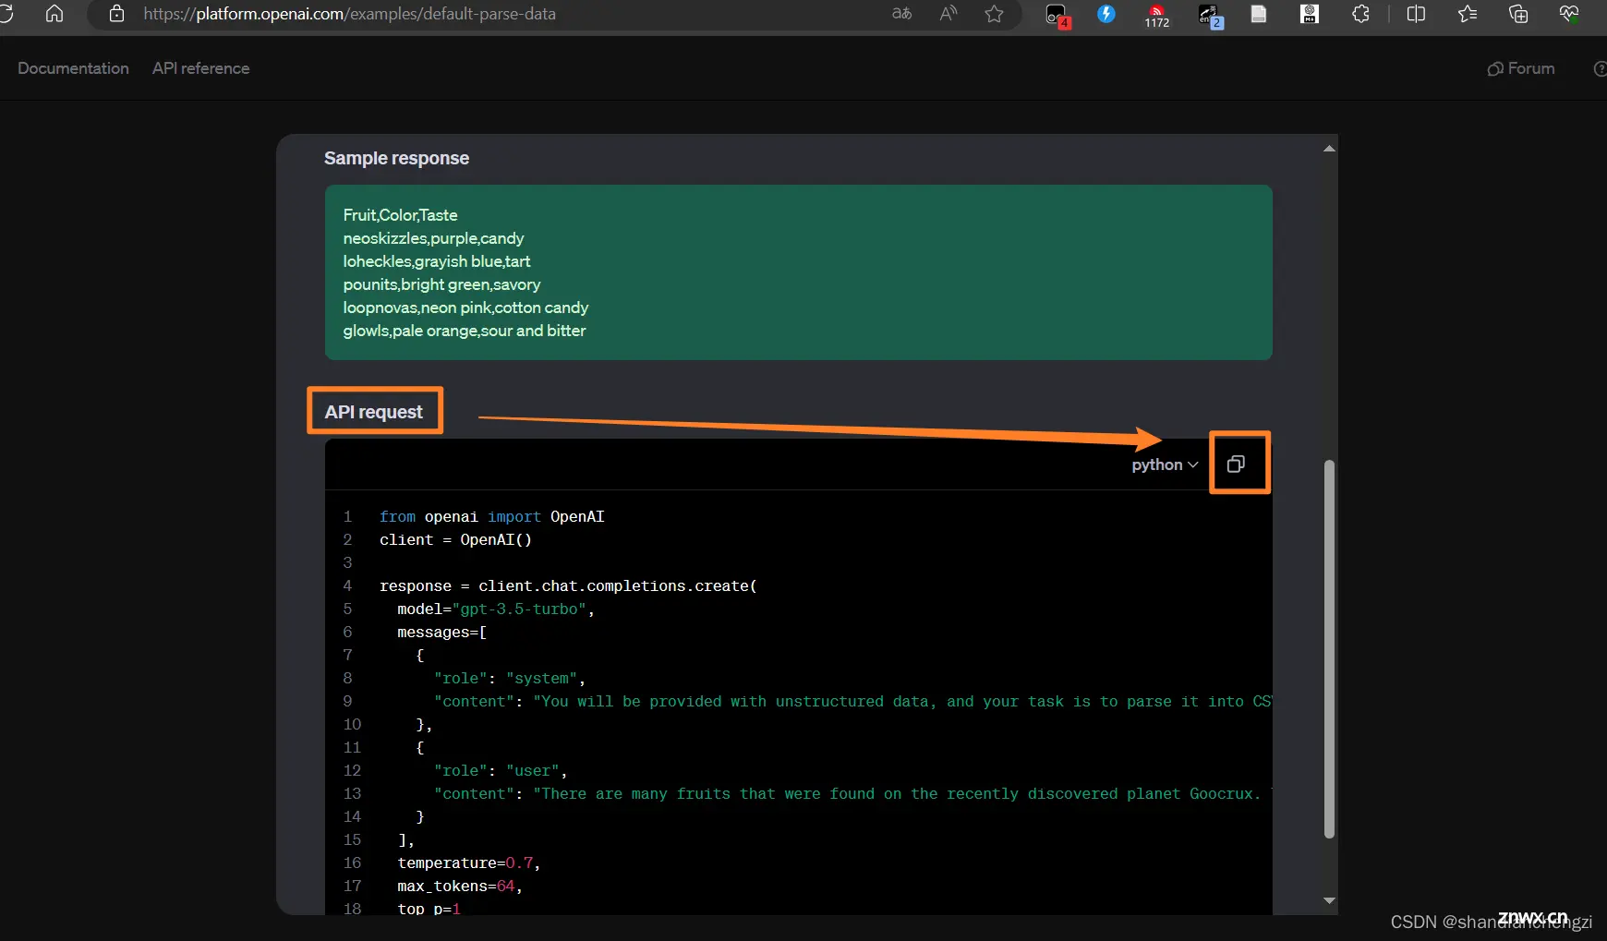Click the 'from openai import OpenAI' line

pos(491,517)
